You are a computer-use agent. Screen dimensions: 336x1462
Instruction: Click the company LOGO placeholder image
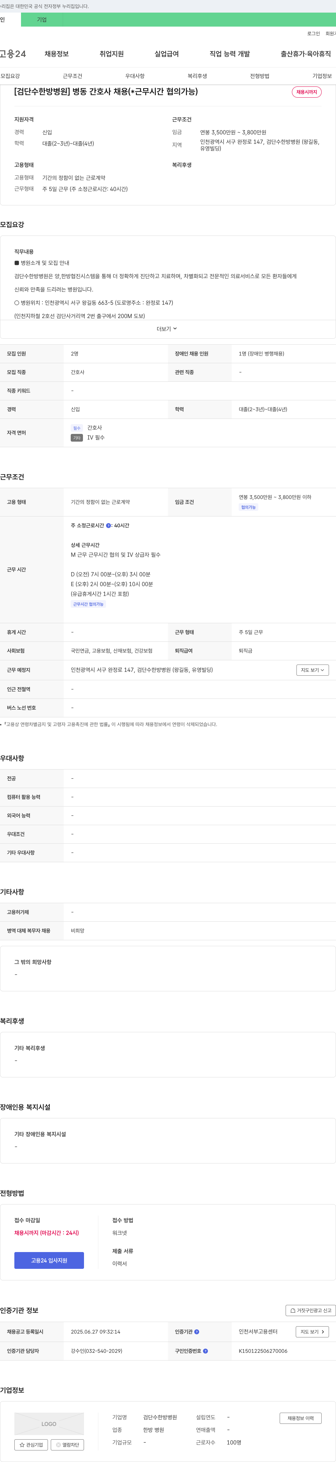pos(49,1424)
